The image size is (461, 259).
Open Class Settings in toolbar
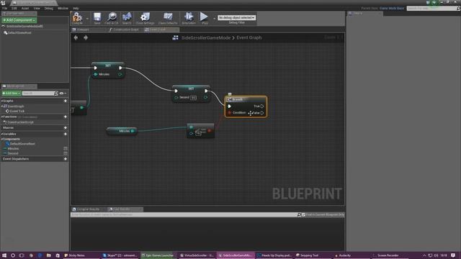click(145, 18)
